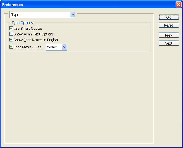The height and width of the screenshot is (148, 183).
Task: Confirm preferences with the OK button
Action: click(x=169, y=17)
